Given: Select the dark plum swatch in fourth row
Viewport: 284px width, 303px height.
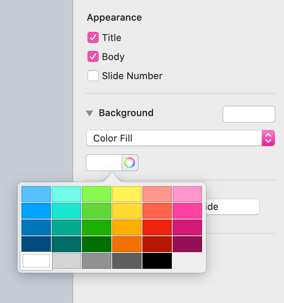Looking at the screenshot, I should tap(187, 244).
